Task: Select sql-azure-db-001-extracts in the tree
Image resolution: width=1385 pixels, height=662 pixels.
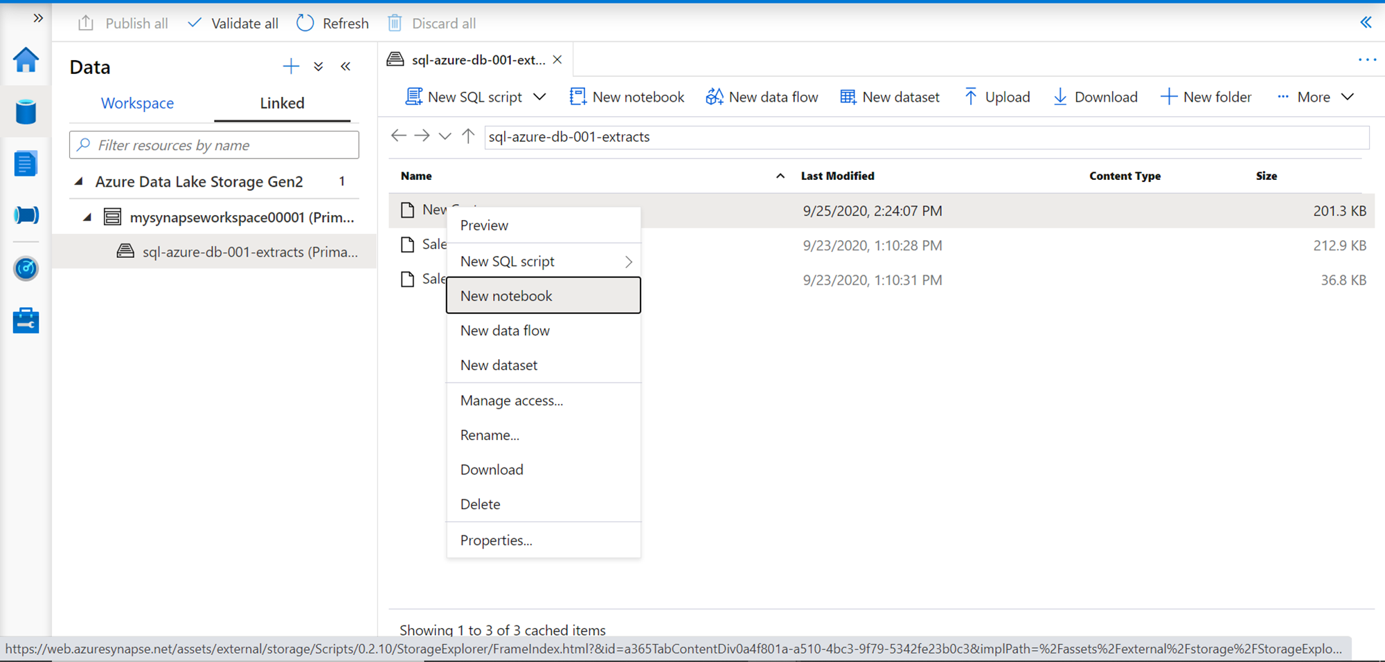Action: pos(250,252)
